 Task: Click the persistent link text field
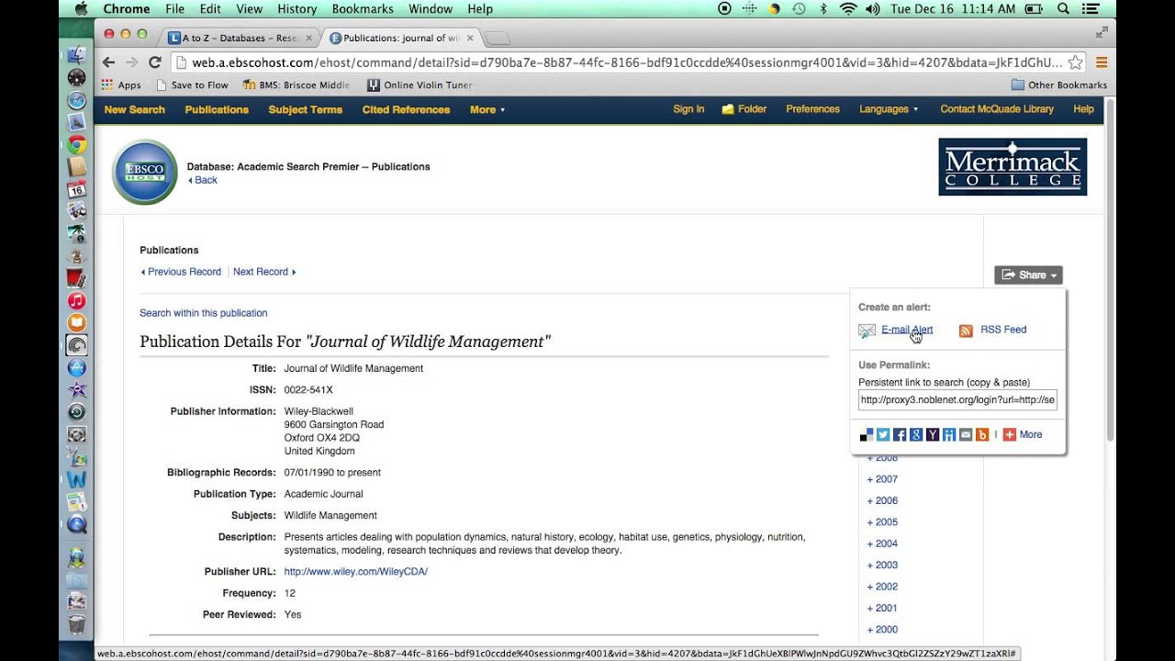pyautogui.click(x=957, y=400)
